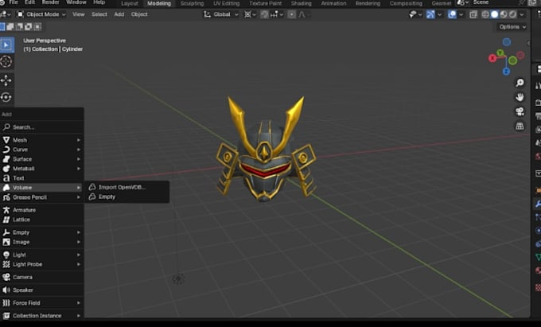Toggle X-ray display mode
The image size is (541, 327).
point(473,14)
